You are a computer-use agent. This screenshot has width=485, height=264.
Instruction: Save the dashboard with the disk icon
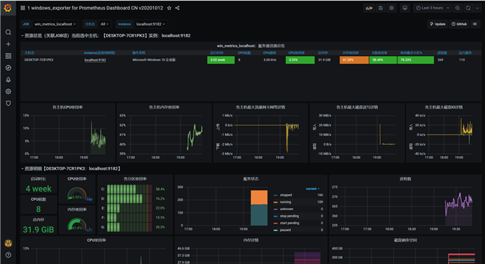(381, 8)
